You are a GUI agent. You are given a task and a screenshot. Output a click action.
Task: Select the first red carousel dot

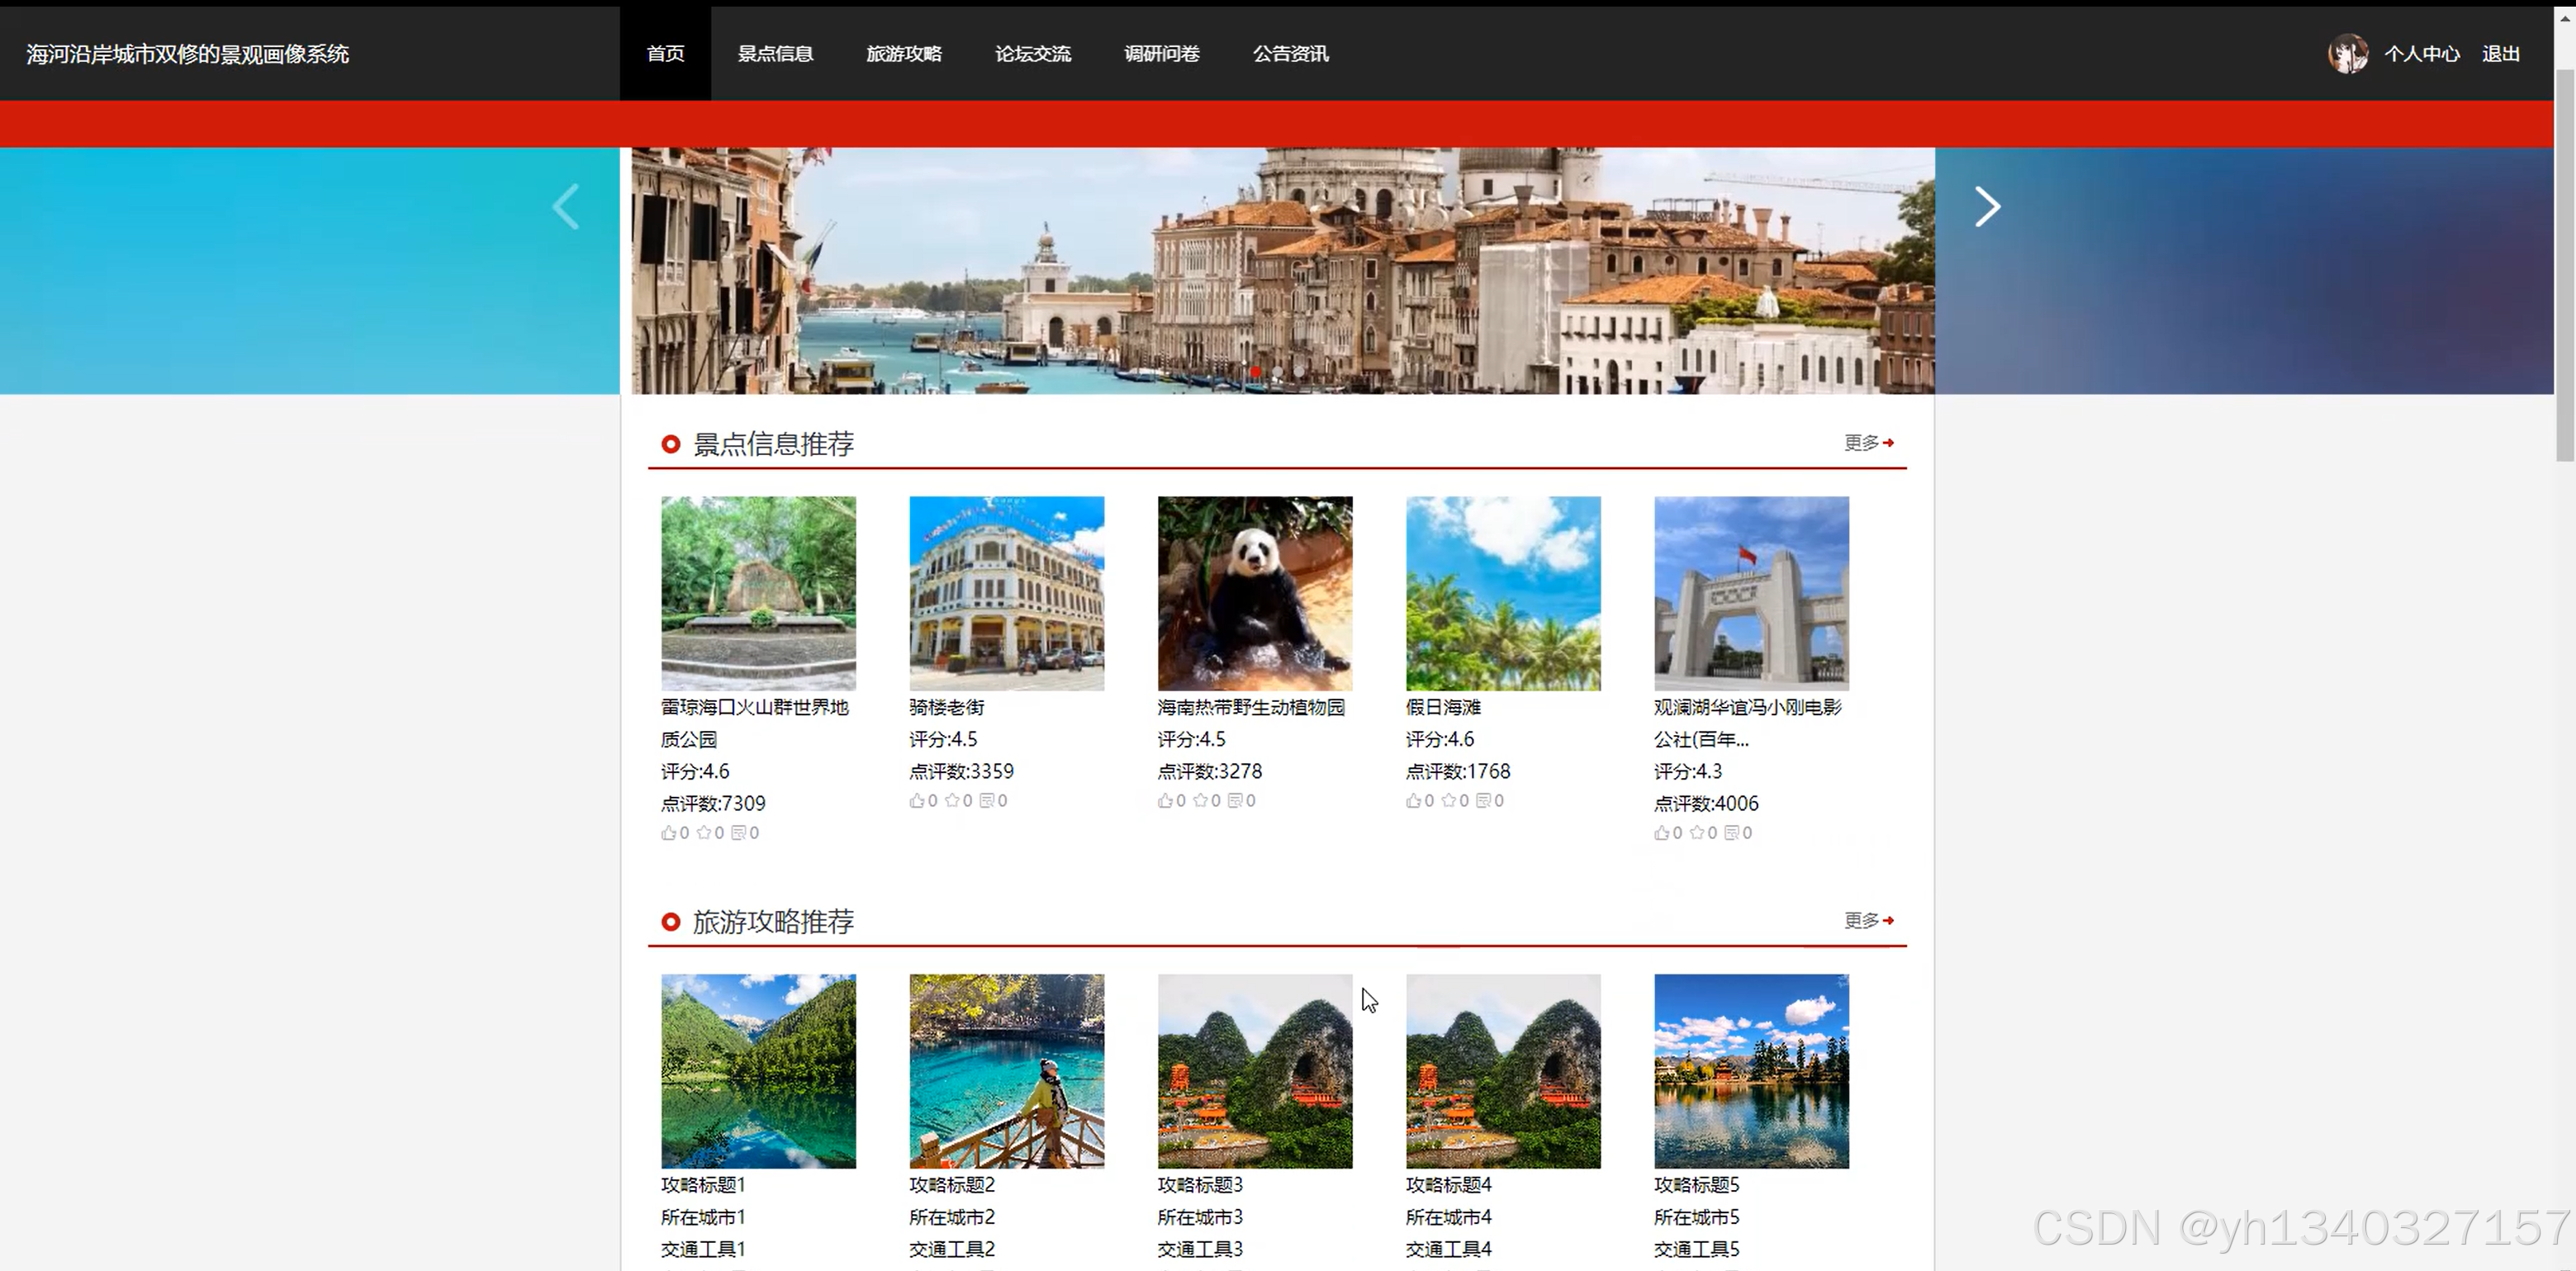(1256, 371)
